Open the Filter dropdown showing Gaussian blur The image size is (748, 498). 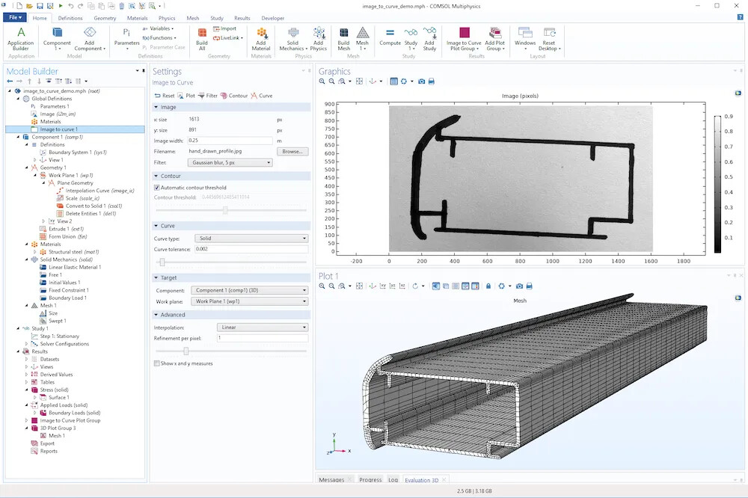[230, 162]
